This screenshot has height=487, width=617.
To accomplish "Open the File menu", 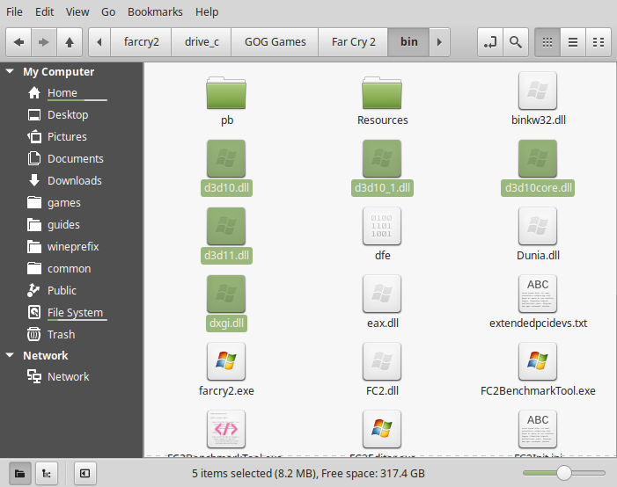I will [14, 11].
